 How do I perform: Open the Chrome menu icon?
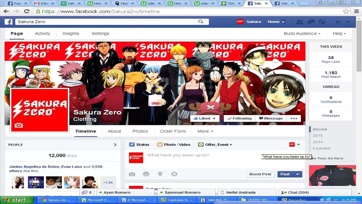[x=356, y=11]
